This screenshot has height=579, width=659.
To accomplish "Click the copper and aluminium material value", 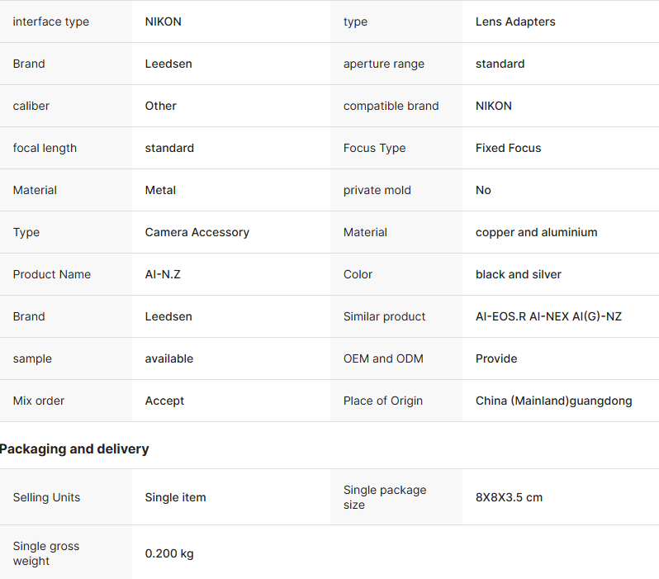I will point(536,232).
